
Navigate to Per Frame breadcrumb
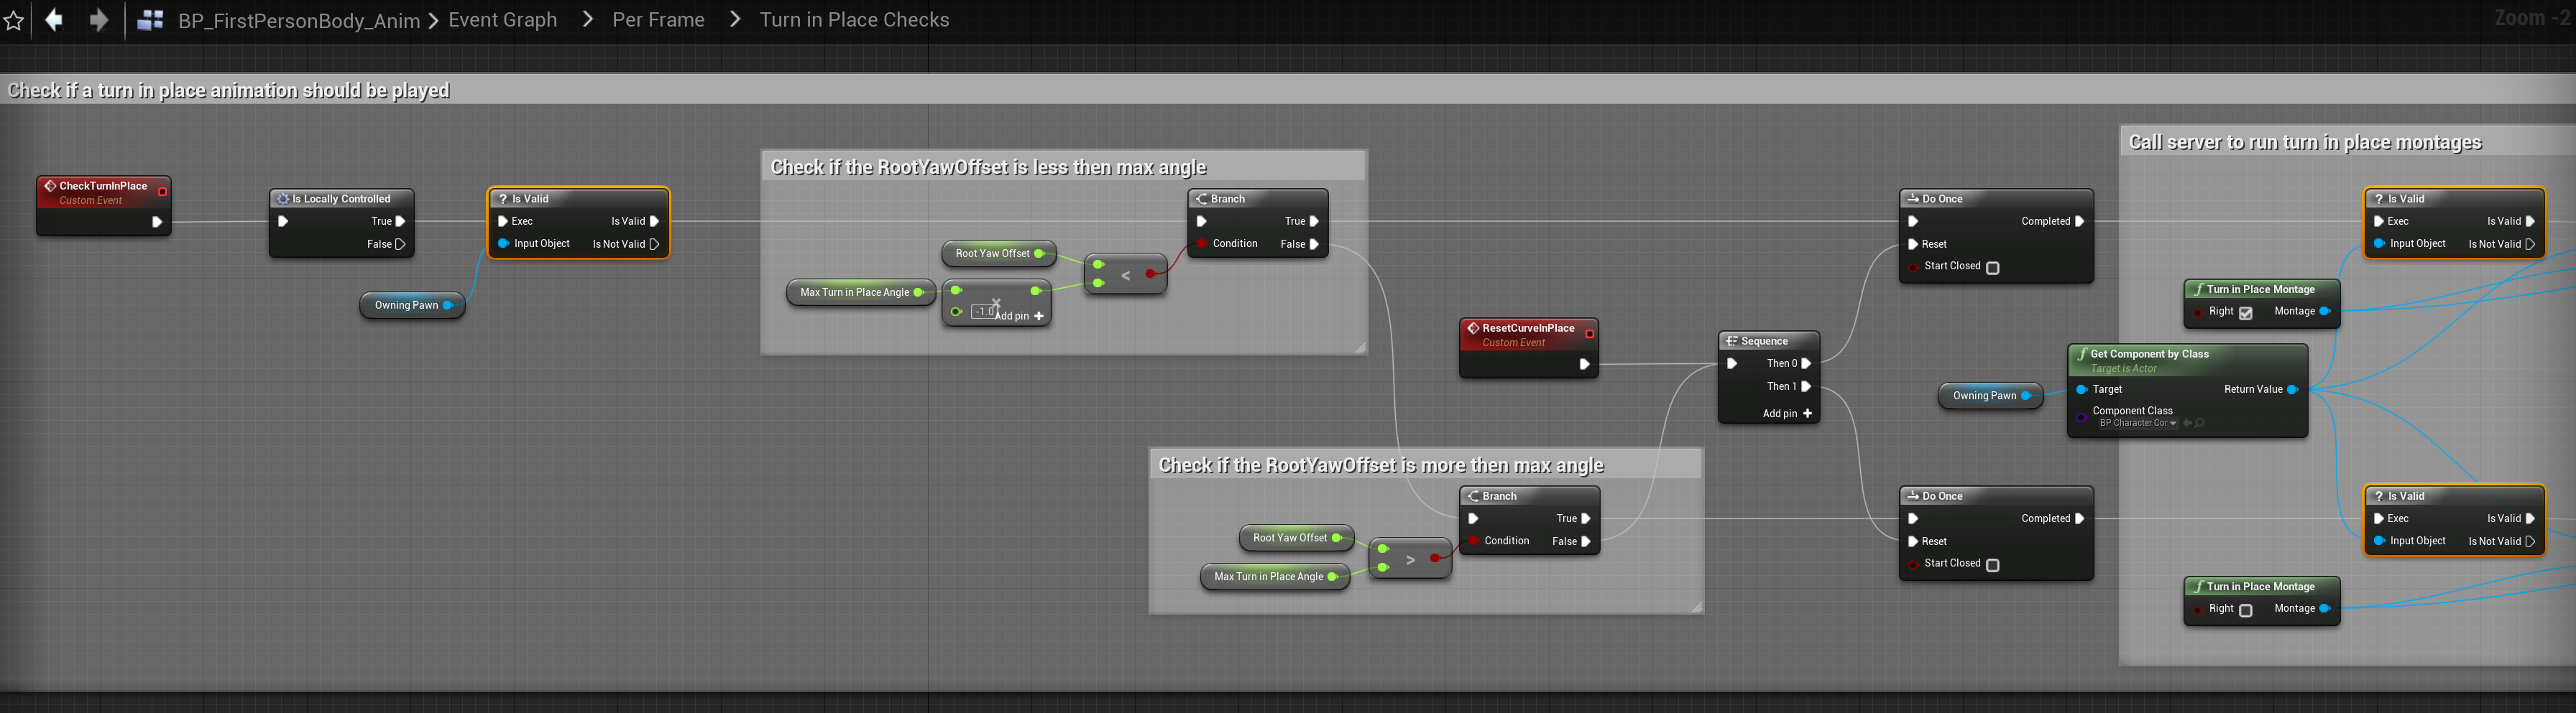658,20
